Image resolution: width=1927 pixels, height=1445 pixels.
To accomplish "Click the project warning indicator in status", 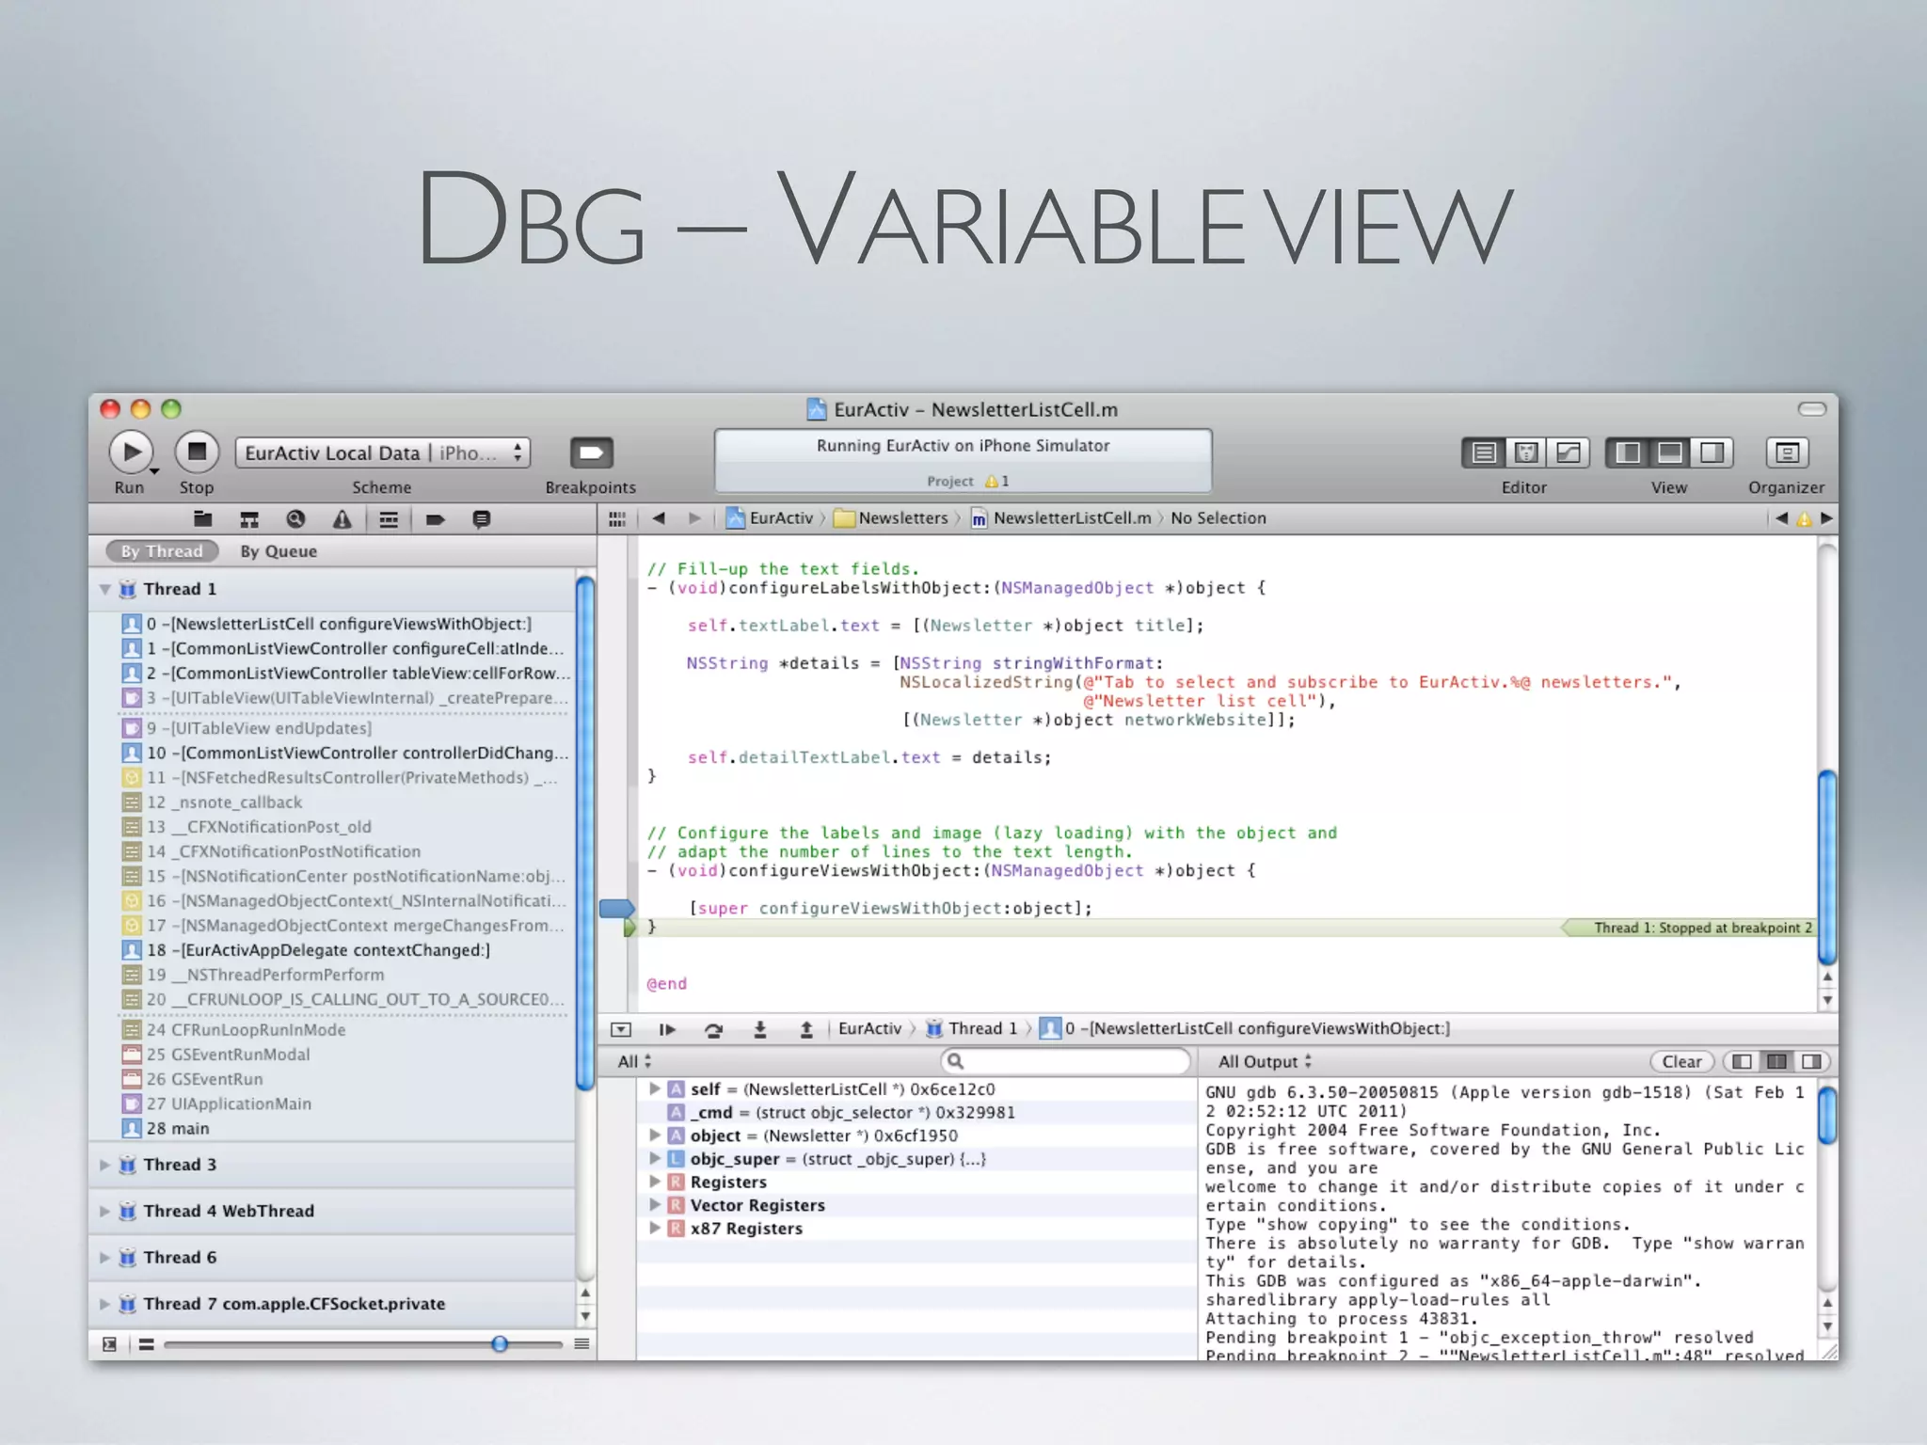I will tap(996, 481).
